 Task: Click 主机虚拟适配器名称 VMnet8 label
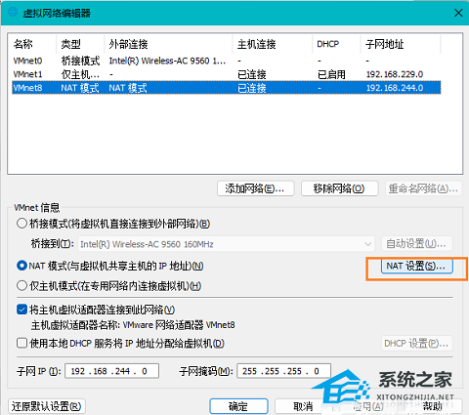point(133,325)
